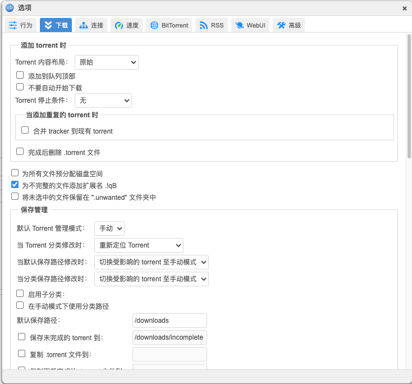This screenshot has width=412, height=384.
Task: Click the RSS feed icon
Action: [203, 25]
